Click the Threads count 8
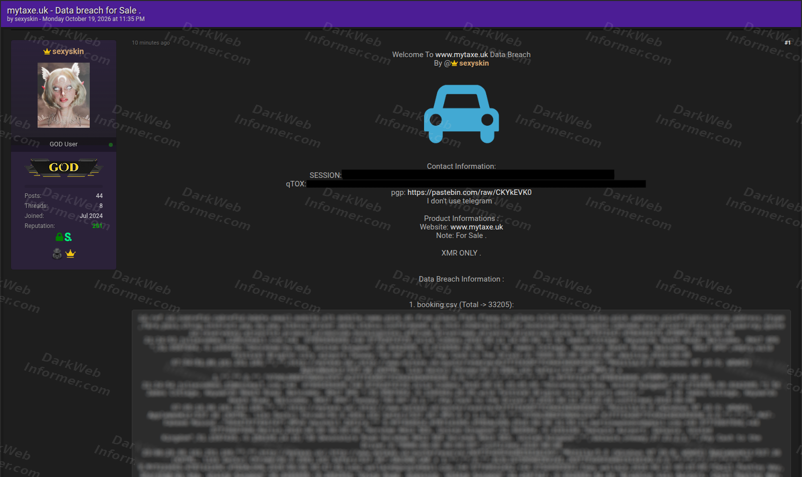This screenshot has width=802, height=477. pos(101,206)
